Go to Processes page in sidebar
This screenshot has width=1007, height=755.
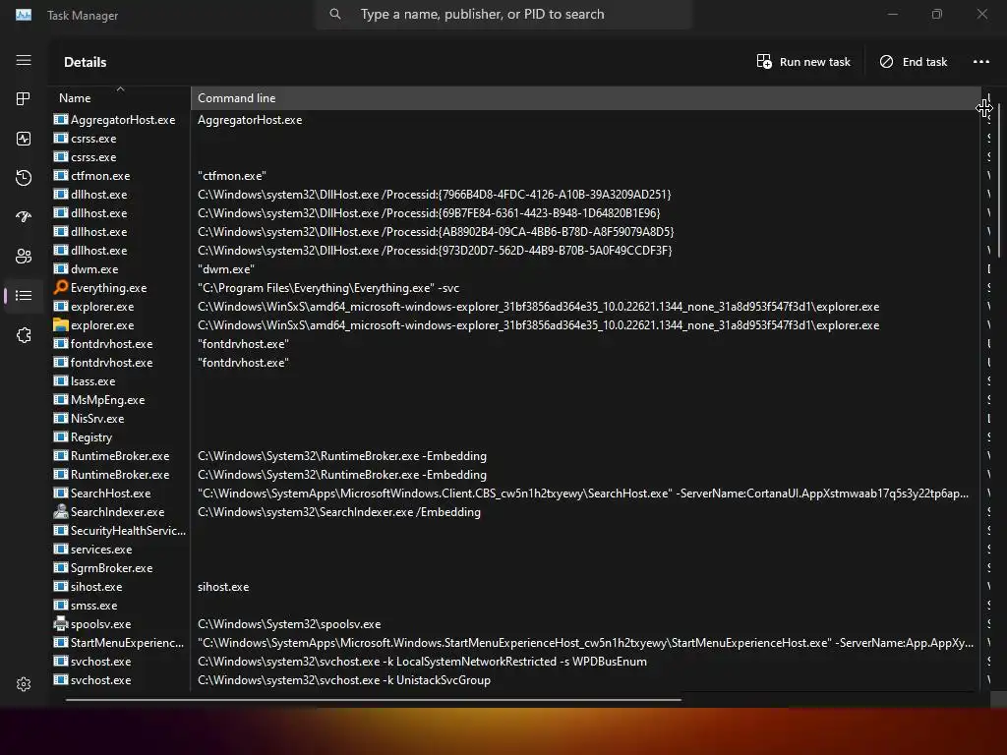[24, 99]
